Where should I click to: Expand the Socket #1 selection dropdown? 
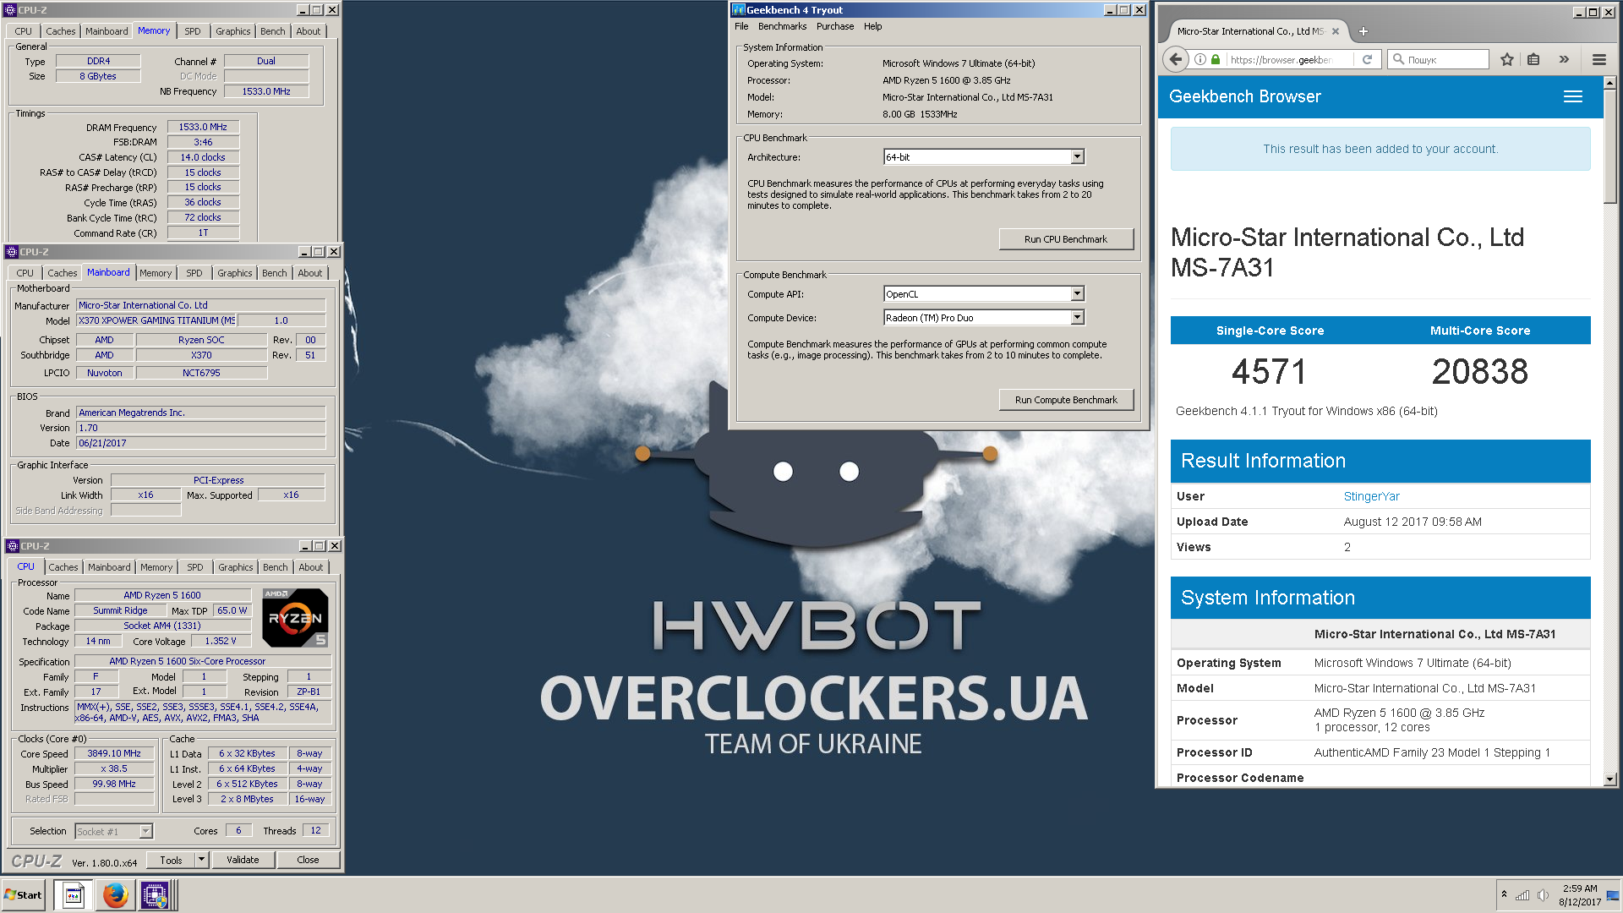145,831
